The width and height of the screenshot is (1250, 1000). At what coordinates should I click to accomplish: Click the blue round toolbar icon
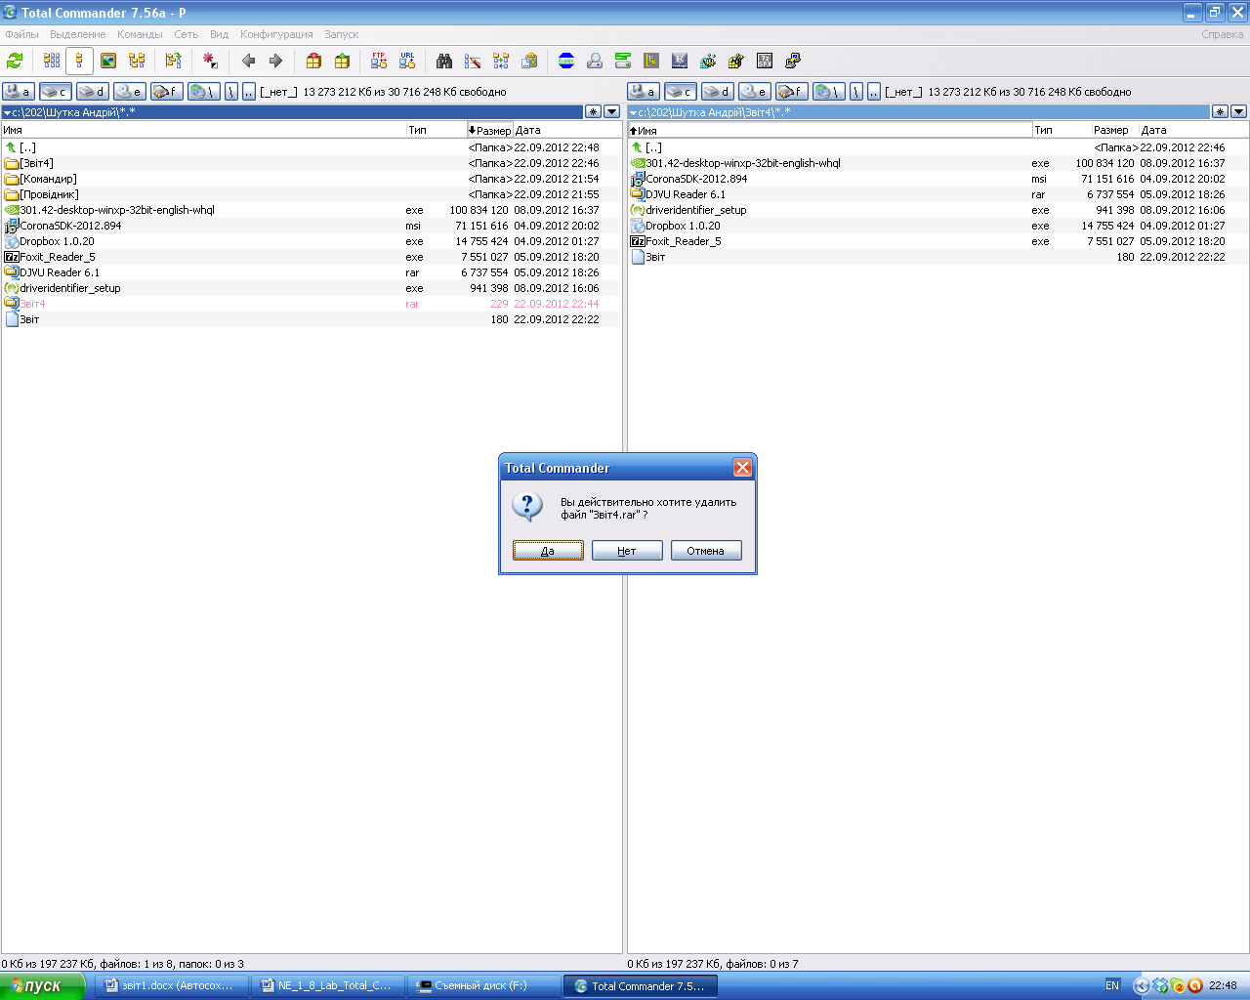pyautogui.click(x=566, y=61)
